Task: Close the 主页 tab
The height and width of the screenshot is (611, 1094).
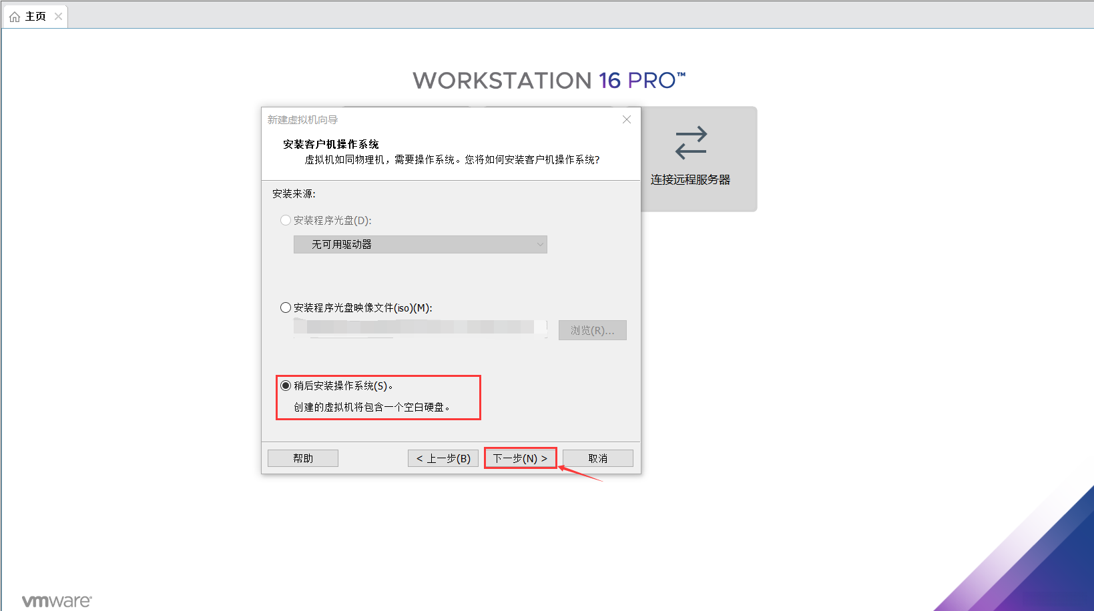Action: (x=58, y=16)
